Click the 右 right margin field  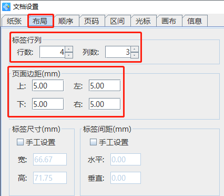[x=105, y=104]
